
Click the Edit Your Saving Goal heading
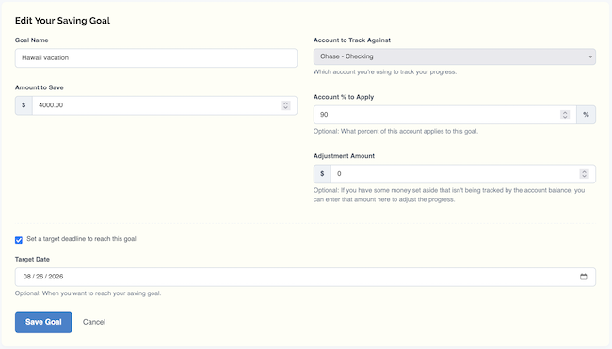tap(62, 21)
